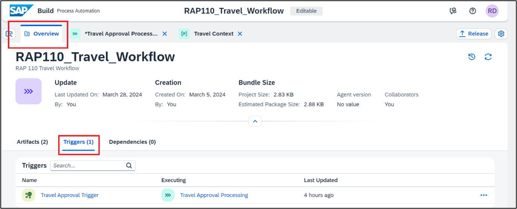Close the Travel Approval Process tab
Image resolution: width=517 pixels, height=209 pixels.
pyautogui.click(x=165, y=34)
